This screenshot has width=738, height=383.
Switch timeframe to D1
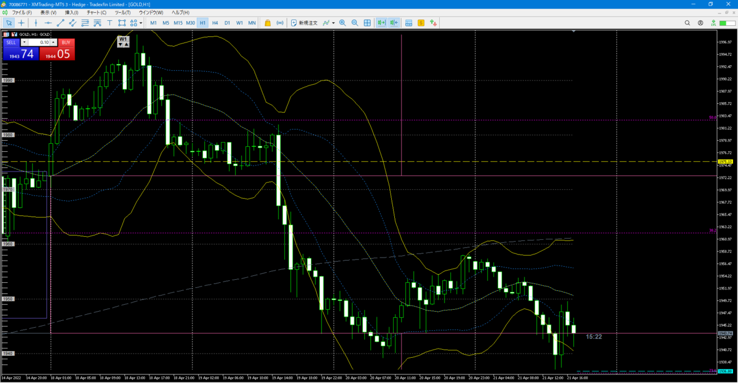point(227,23)
